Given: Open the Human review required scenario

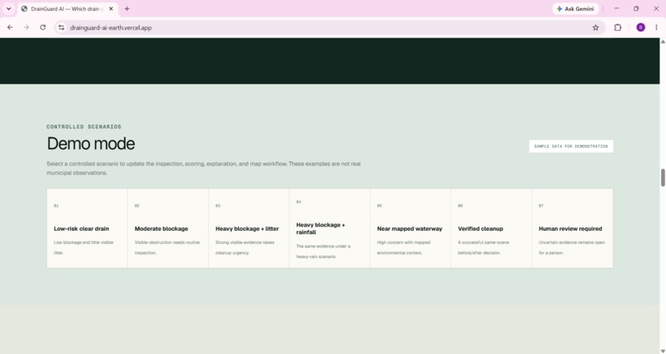Looking at the screenshot, I should tap(572, 228).
